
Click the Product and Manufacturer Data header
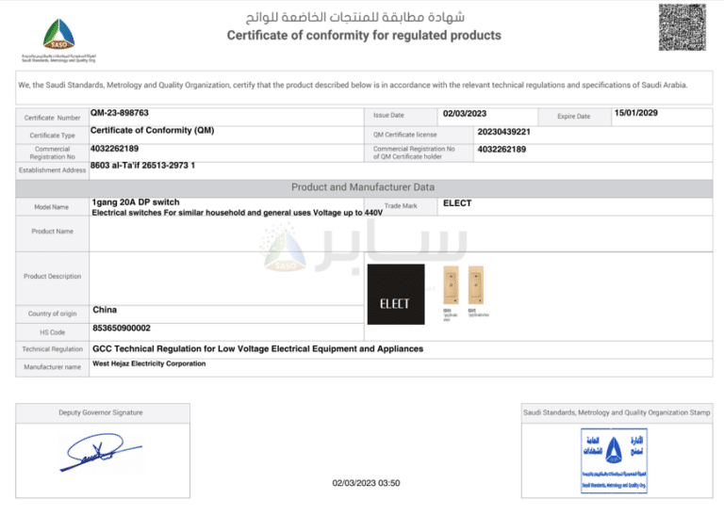pos(363,186)
